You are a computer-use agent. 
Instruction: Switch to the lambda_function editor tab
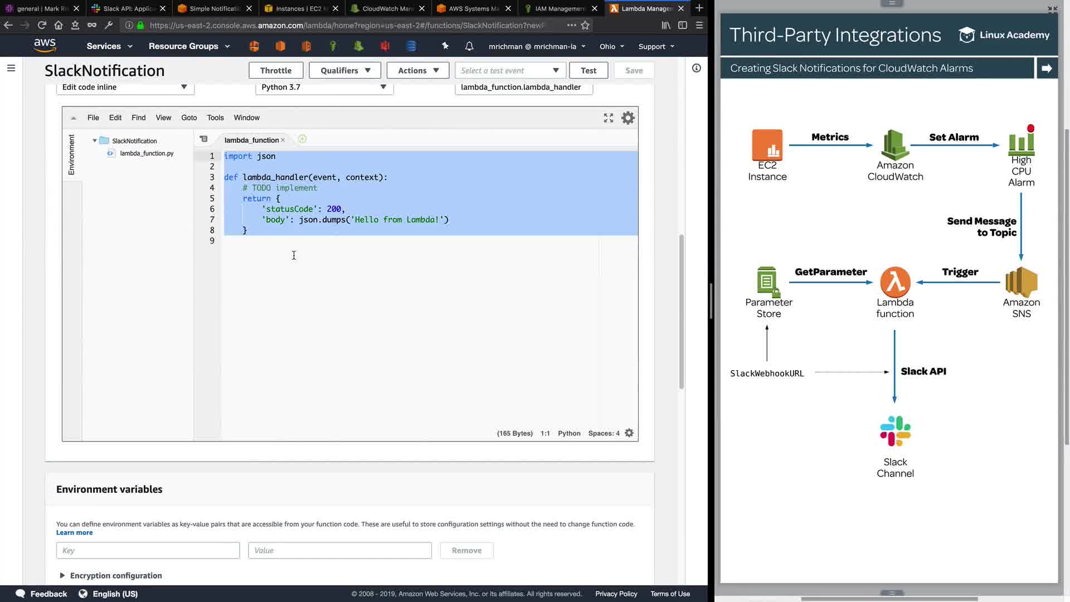tap(251, 140)
